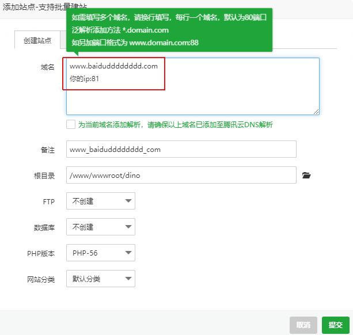Click the 取消 cancel button
353x335 pixels.
[x=303, y=325]
